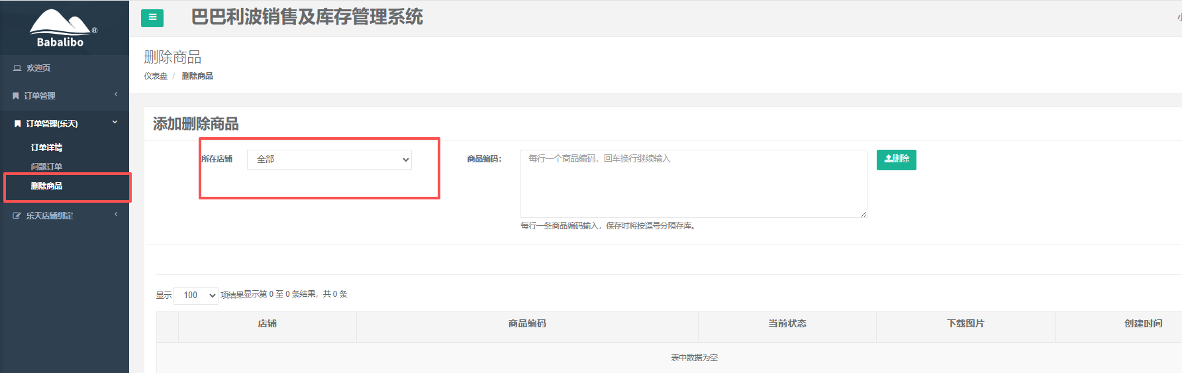
Task: Click bookmark icon next to 订单管理(乐天)
Action: [x=18, y=123]
